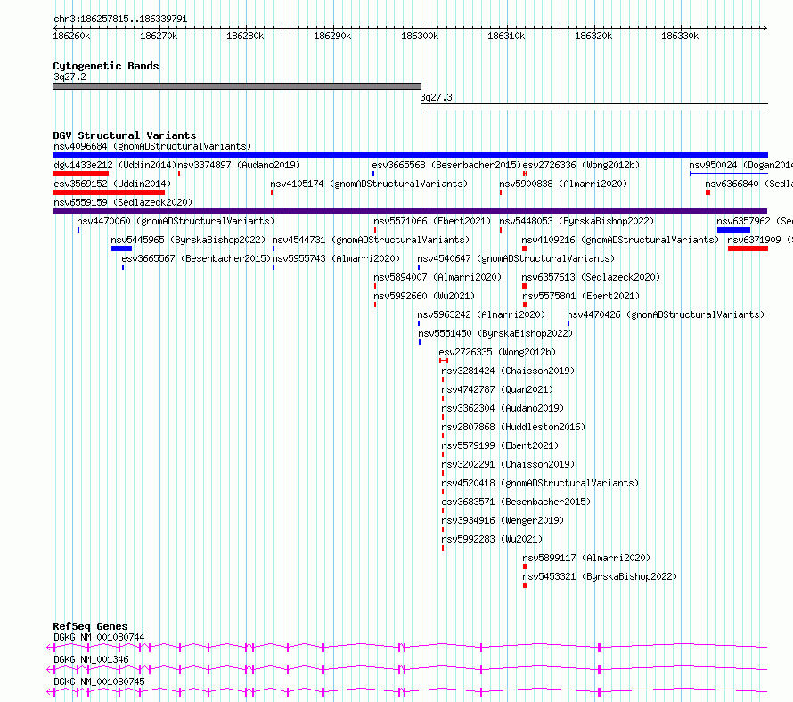Click nsv5445965 (ByrskaBishop2022) label
Viewport: 793px width, 702px height.
[188, 241]
